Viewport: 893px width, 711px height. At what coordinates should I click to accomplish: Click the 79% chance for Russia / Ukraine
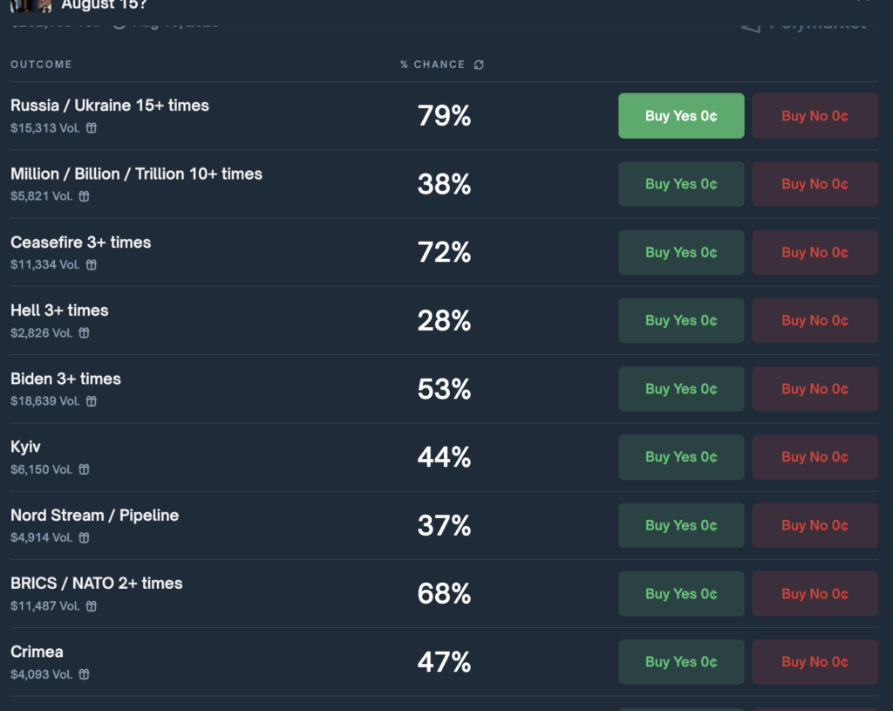(444, 115)
